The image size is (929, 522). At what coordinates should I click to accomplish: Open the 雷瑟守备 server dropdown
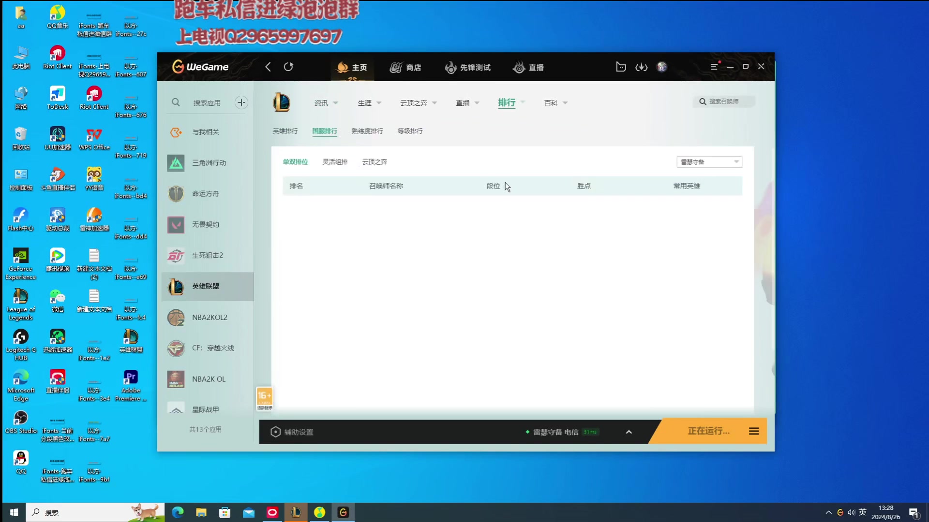[709, 162]
